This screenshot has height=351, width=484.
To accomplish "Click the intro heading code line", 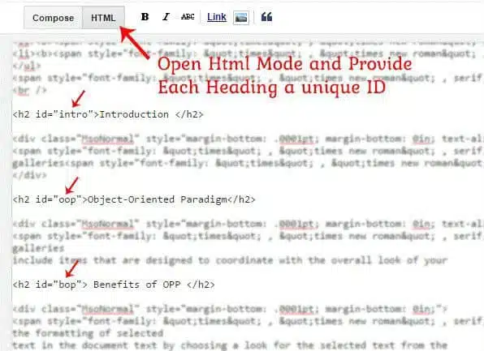I will click(x=108, y=114).
